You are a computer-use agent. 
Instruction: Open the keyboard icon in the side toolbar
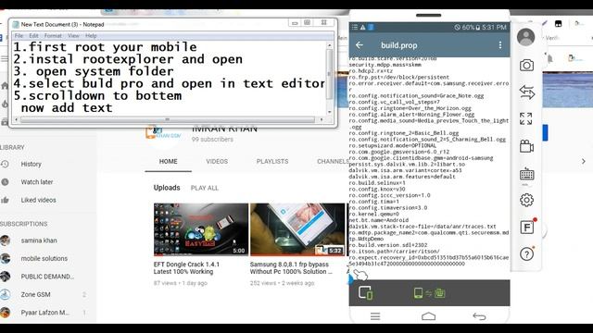(526, 175)
